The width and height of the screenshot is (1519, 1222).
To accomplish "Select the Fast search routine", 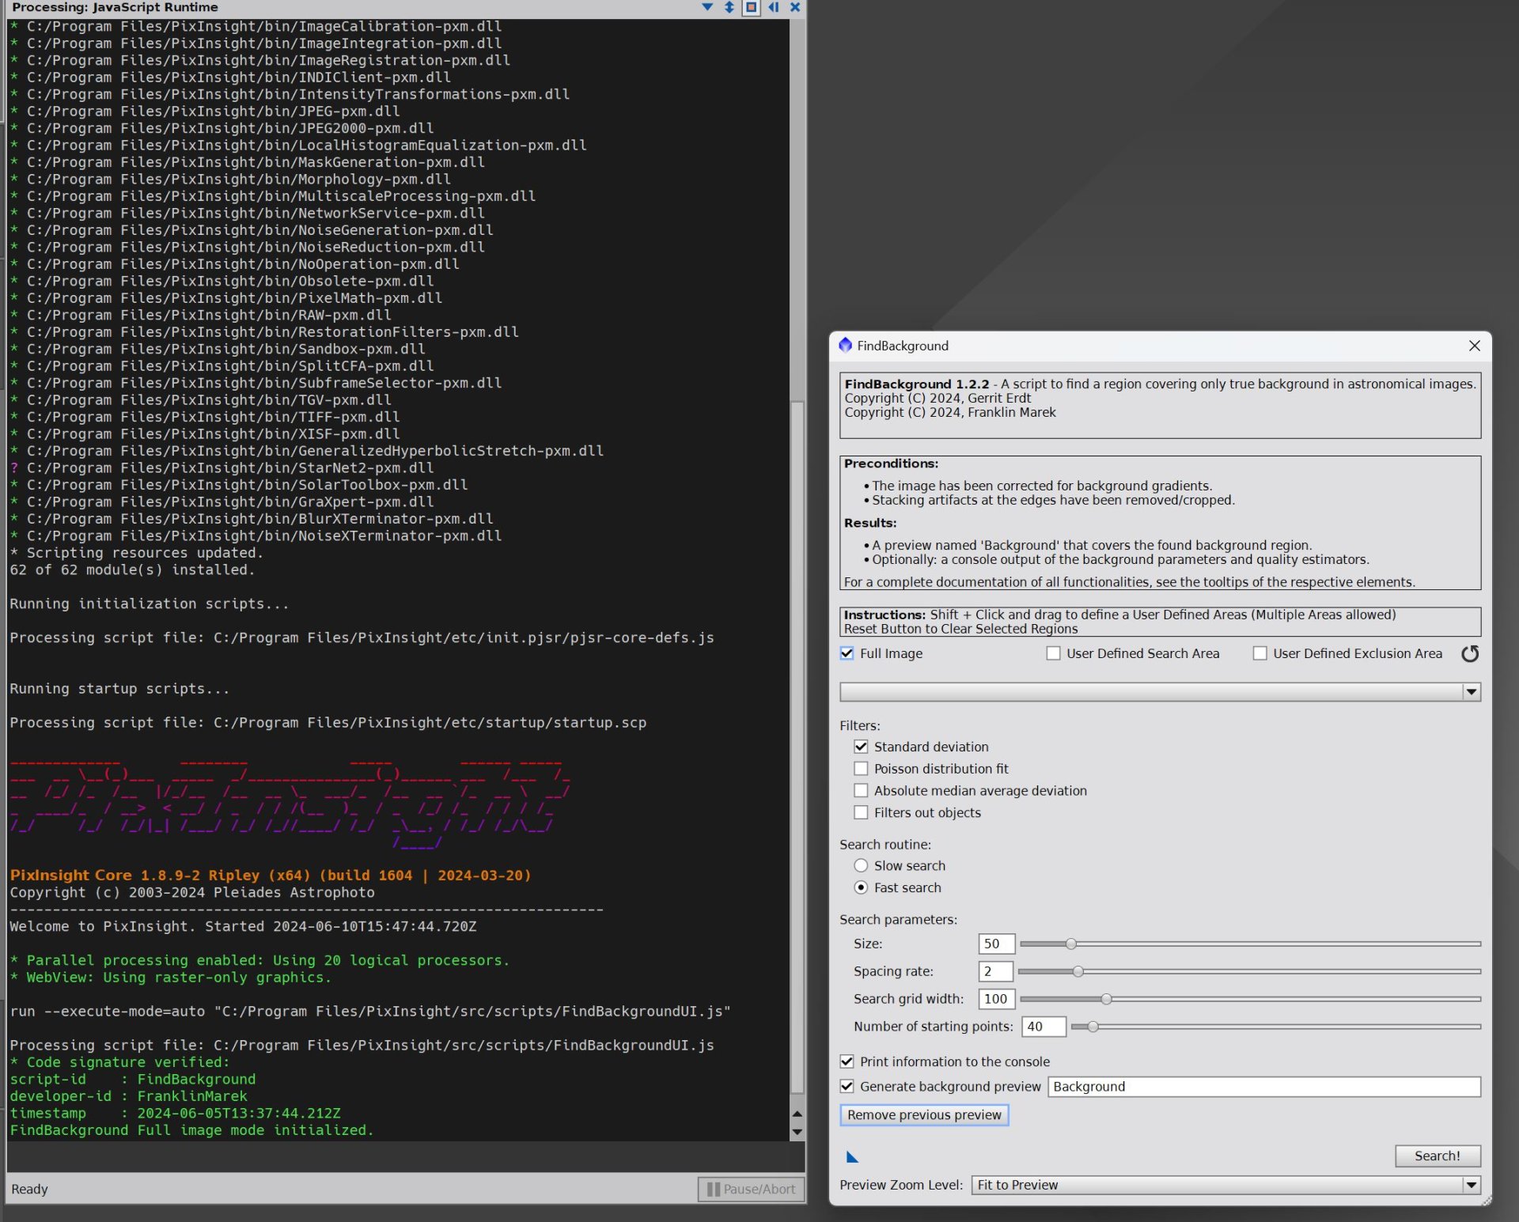I will (x=861, y=887).
